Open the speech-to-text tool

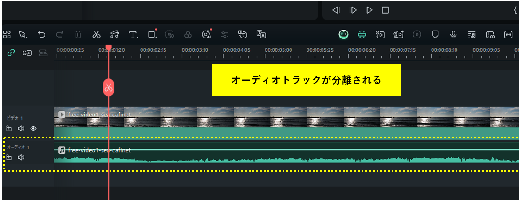click(243, 34)
